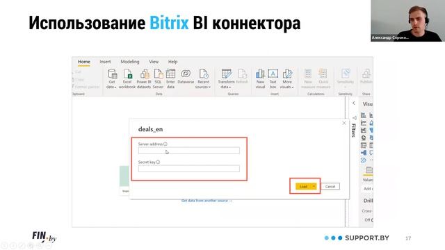
Task: Click the speaker's webcam thumbnail
Action: point(408,21)
